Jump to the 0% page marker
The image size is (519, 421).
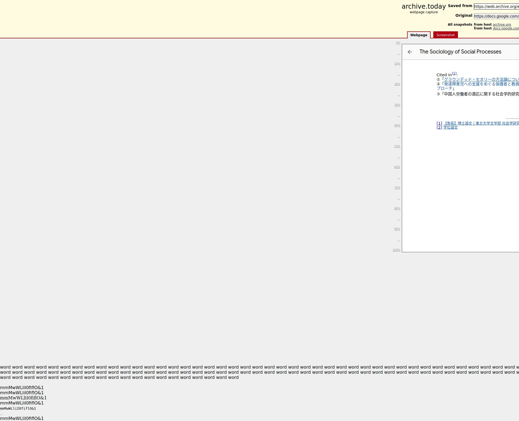398,43
